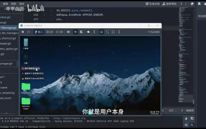The height and width of the screenshot is (129, 206).
Task: Toggle the 输入 input mode button
Action: coord(39,32)
